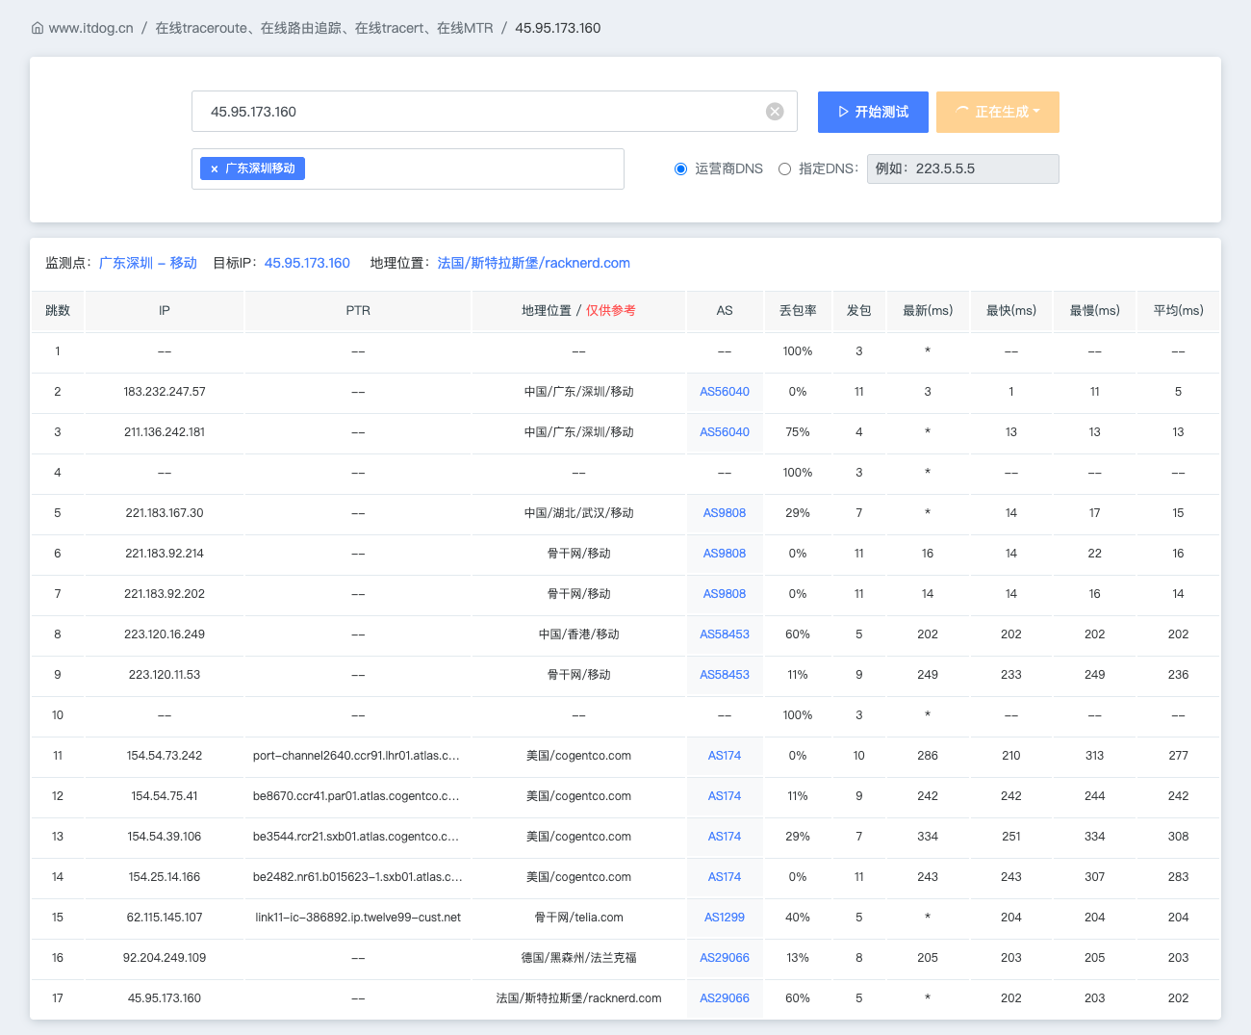Click the 跳数 column header
1251x1035 pixels.
pyautogui.click(x=58, y=310)
